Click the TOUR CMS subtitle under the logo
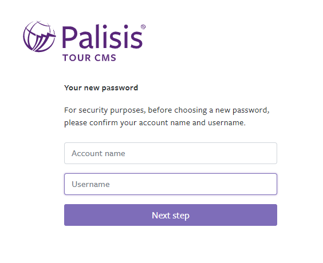 point(89,58)
